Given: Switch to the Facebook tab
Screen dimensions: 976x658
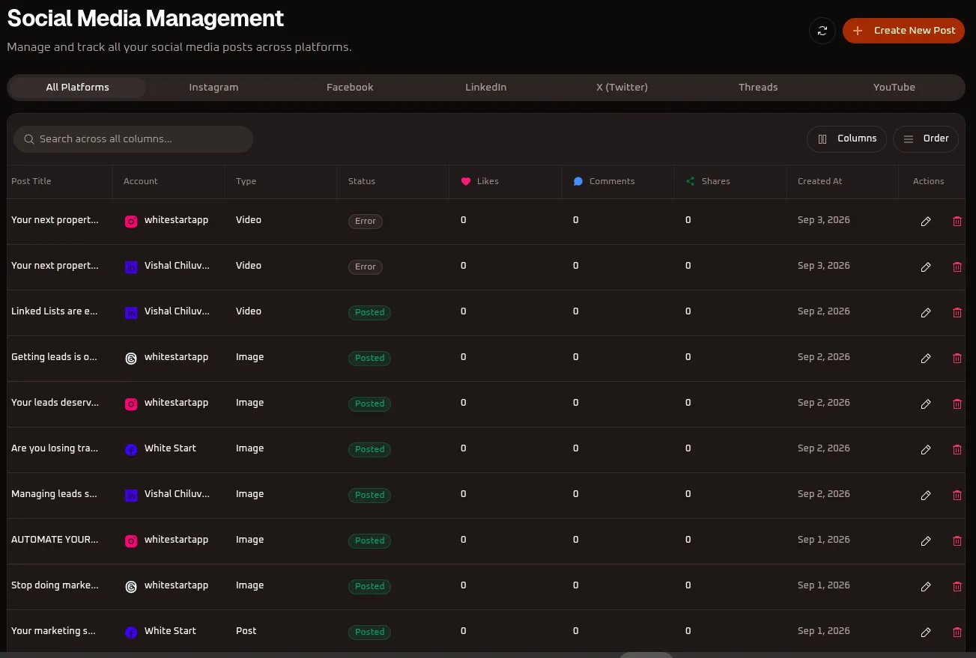Looking at the screenshot, I should pyautogui.click(x=350, y=88).
